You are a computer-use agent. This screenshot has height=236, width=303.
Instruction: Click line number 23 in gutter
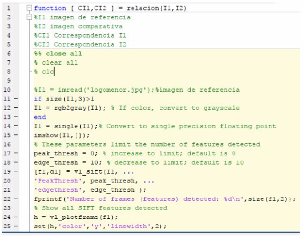click(x=7, y=208)
